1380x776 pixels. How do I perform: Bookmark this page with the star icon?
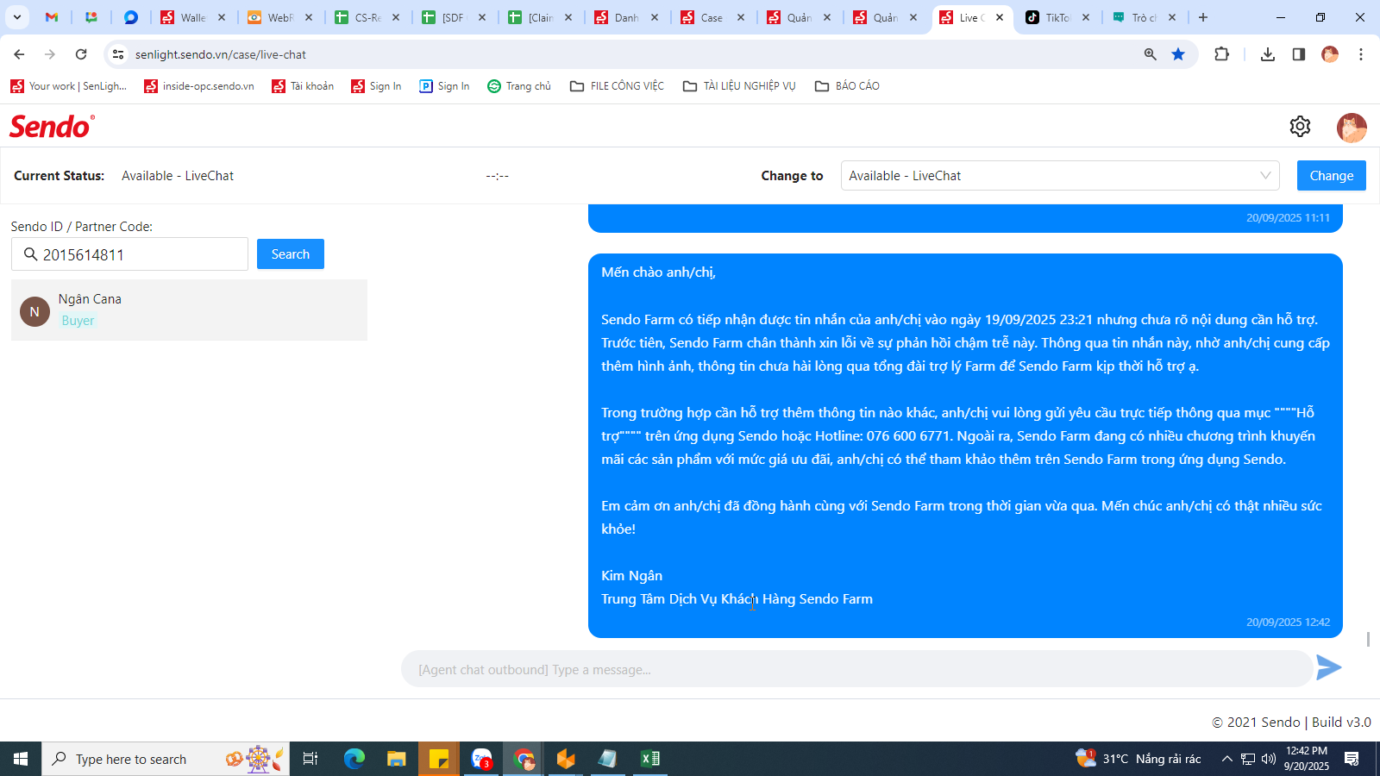(x=1178, y=54)
